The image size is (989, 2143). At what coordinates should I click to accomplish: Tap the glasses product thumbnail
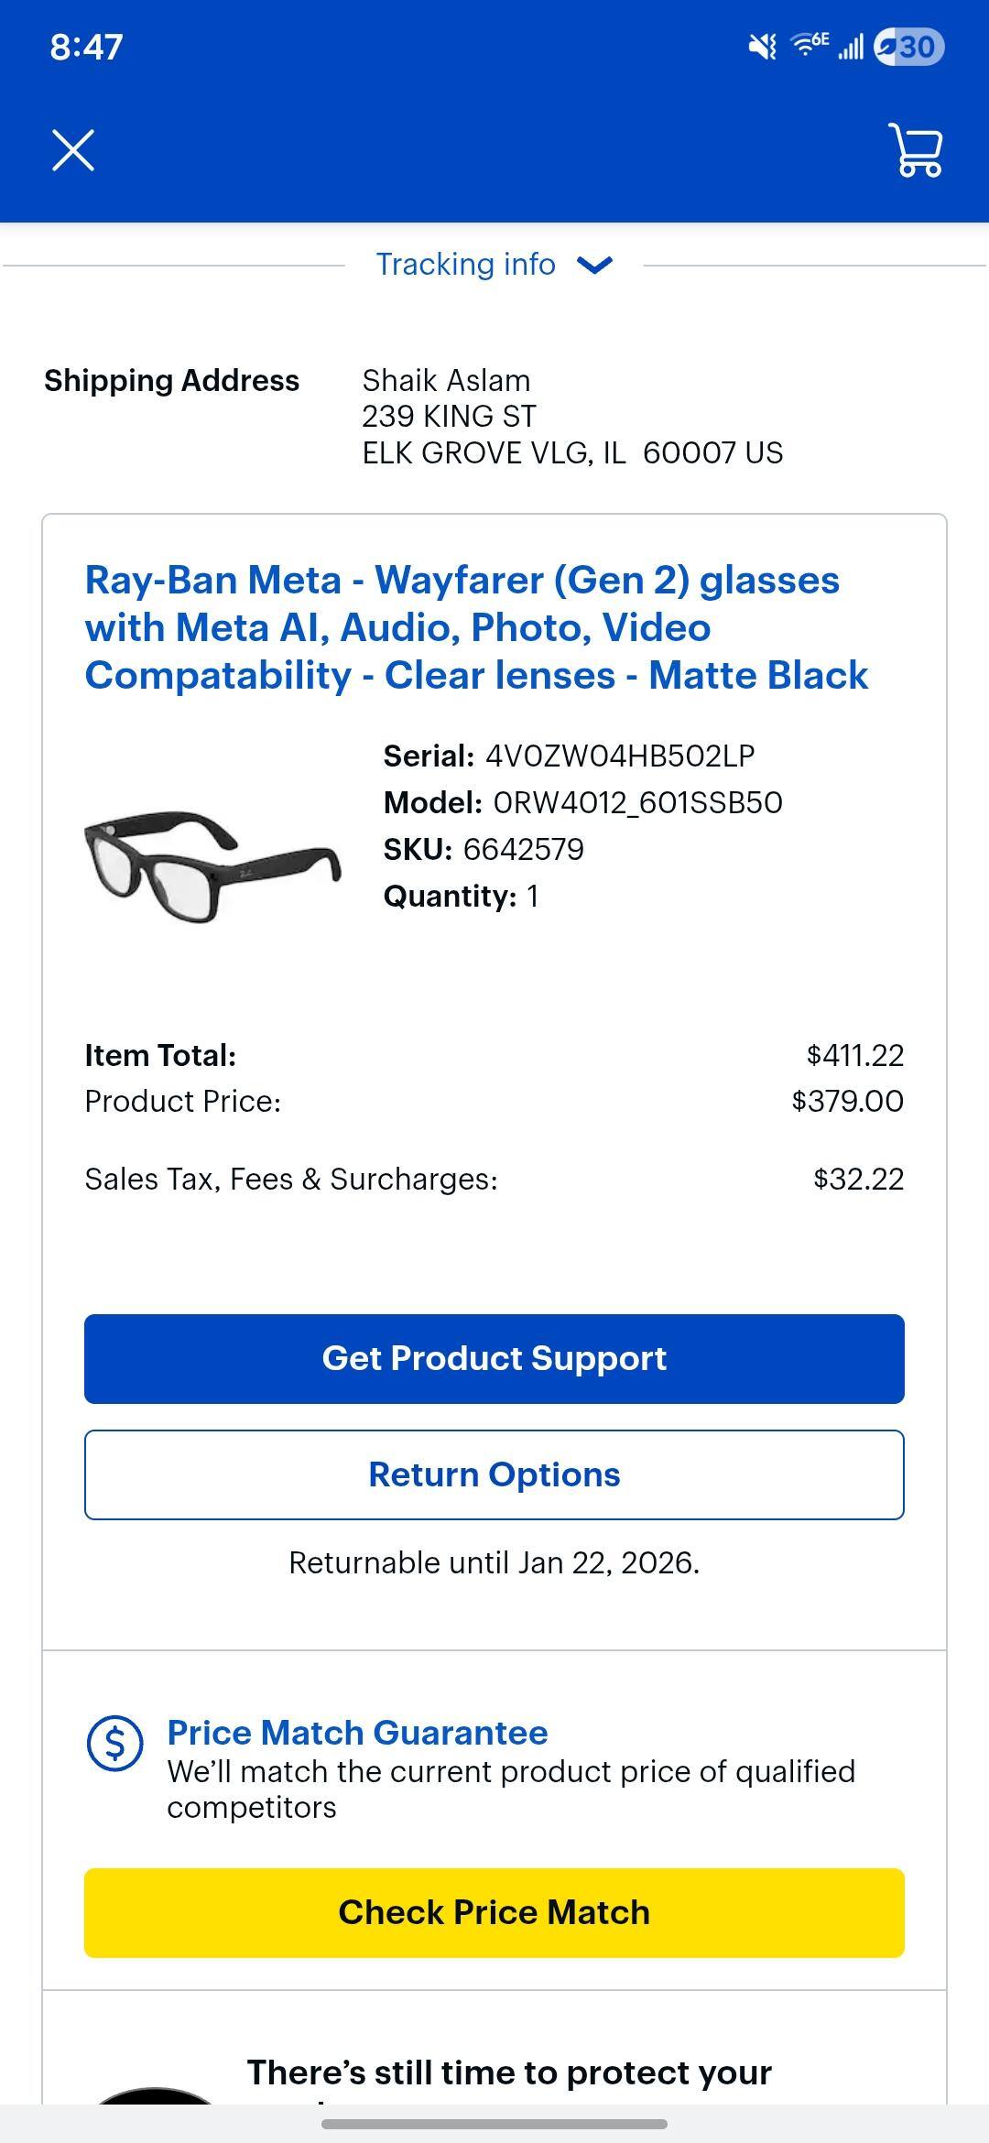click(x=212, y=865)
